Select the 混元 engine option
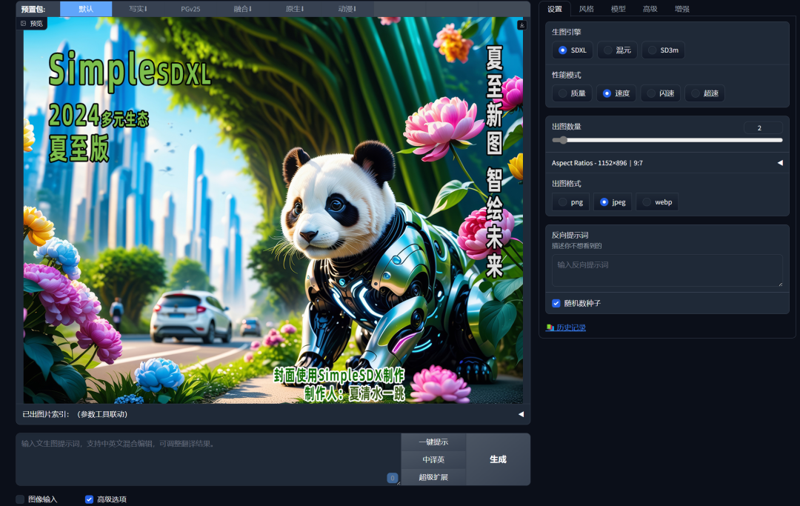Screen dimensions: 800x506 pyautogui.click(x=617, y=50)
